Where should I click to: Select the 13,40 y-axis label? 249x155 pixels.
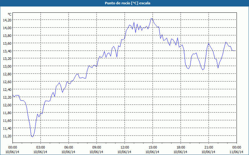click(x=7, y=51)
